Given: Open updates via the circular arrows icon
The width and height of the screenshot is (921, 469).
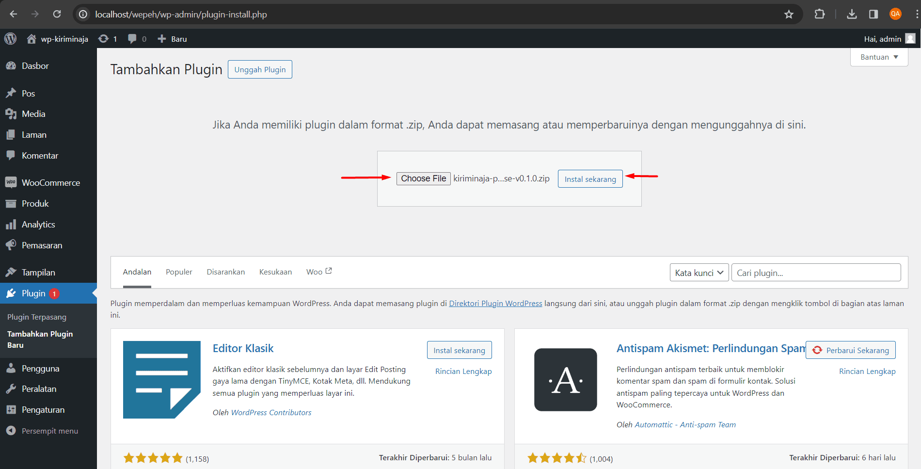Looking at the screenshot, I should tap(103, 38).
